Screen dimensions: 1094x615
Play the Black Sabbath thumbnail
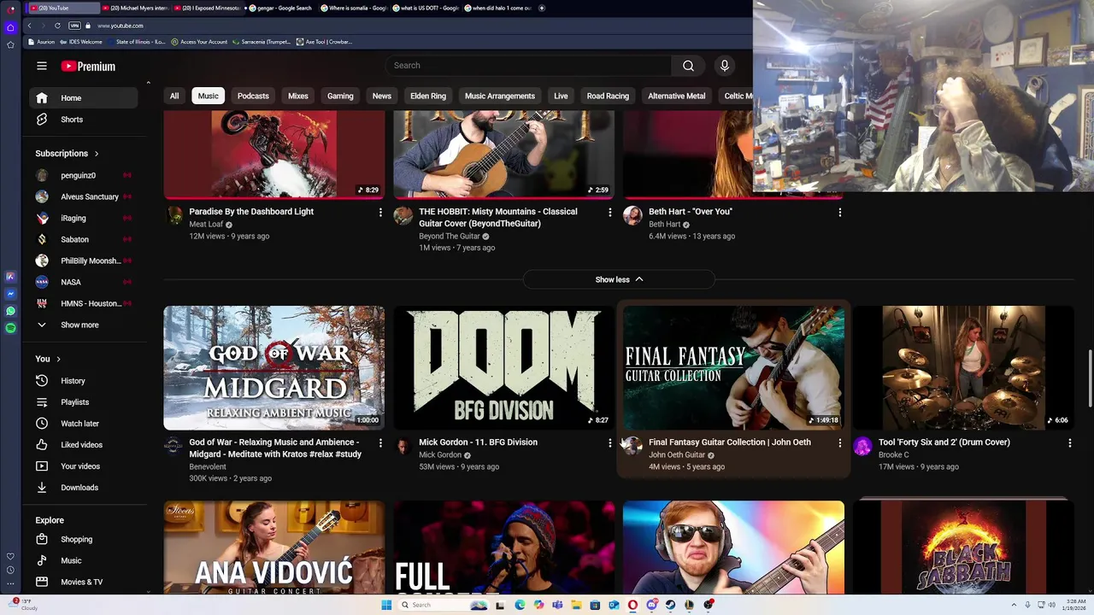tap(963, 548)
